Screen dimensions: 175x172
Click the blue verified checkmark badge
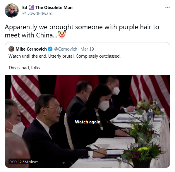point(50,49)
